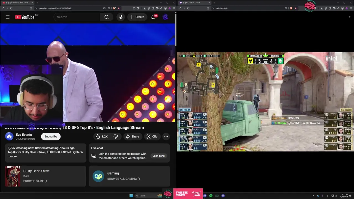Image resolution: width=354 pixels, height=199 pixels.
Task: Open Brave Rewards icon in YouTube window
Action: point(119,8)
